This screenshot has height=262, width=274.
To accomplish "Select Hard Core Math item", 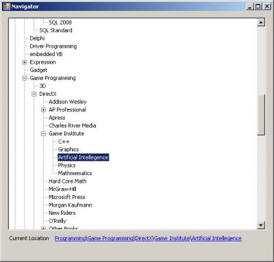I will click(x=68, y=181).
